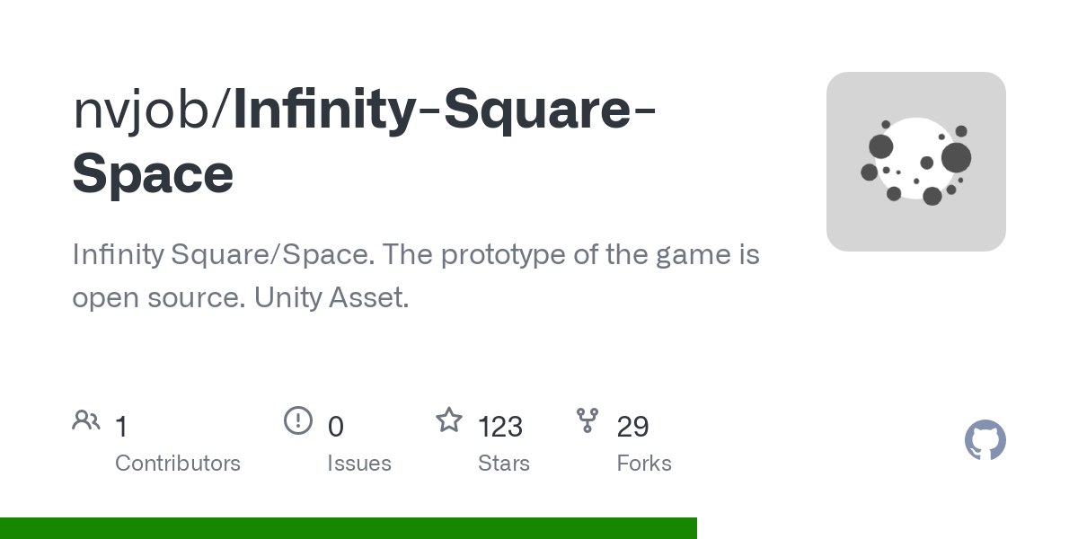Click the word Space in the title
The width and height of the screenshot is (1078, 539).
[x=153, y=173]
